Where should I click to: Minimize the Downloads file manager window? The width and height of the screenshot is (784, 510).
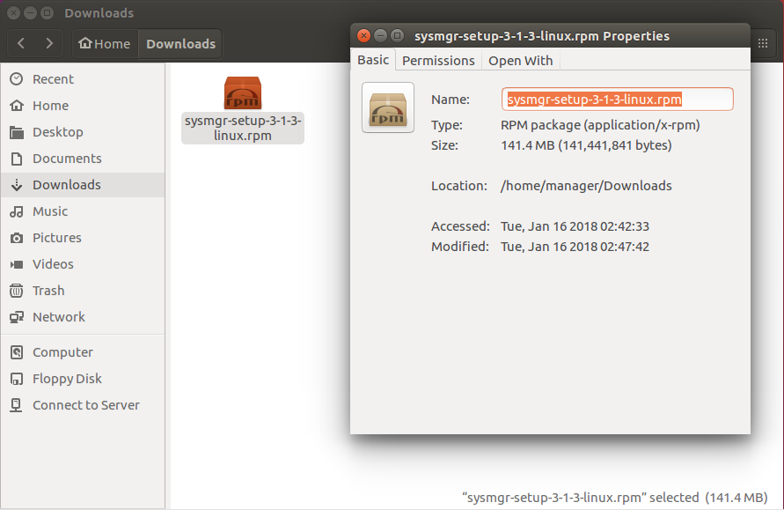[30, 13]
